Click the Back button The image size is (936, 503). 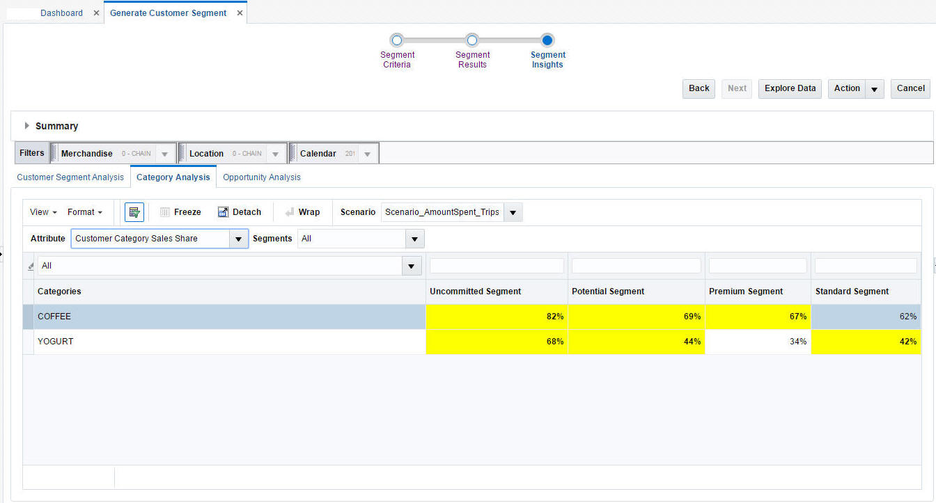point(699,88)
